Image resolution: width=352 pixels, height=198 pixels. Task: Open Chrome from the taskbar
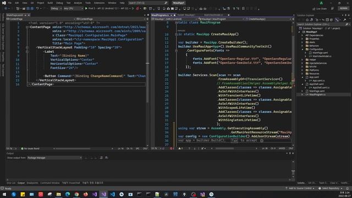point(76,194)
